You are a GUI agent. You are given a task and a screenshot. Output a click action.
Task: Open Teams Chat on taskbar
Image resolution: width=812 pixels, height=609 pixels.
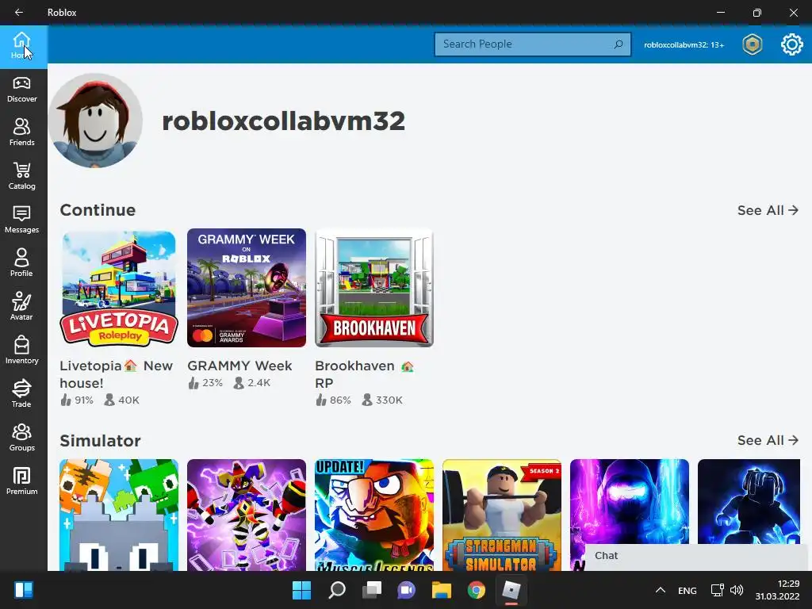[x=407, y=590]
